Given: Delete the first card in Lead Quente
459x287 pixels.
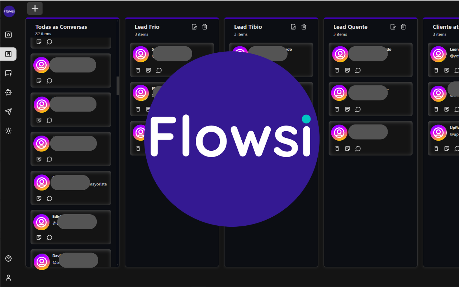Looking at the screenshot, I should pos(337,70).
